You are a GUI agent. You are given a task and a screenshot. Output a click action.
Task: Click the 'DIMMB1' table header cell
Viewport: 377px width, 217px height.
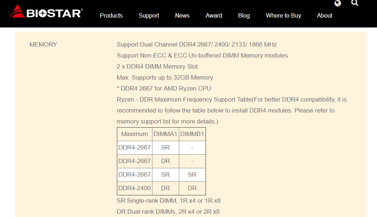click(192, 134)
